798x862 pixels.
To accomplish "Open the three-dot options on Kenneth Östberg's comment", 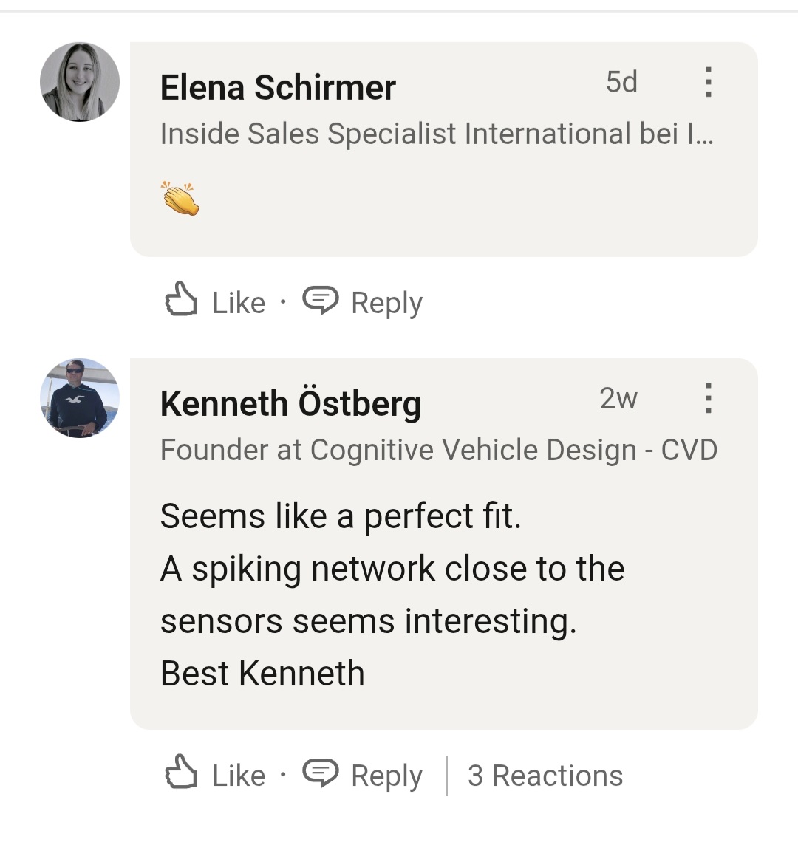I will 708,398.
